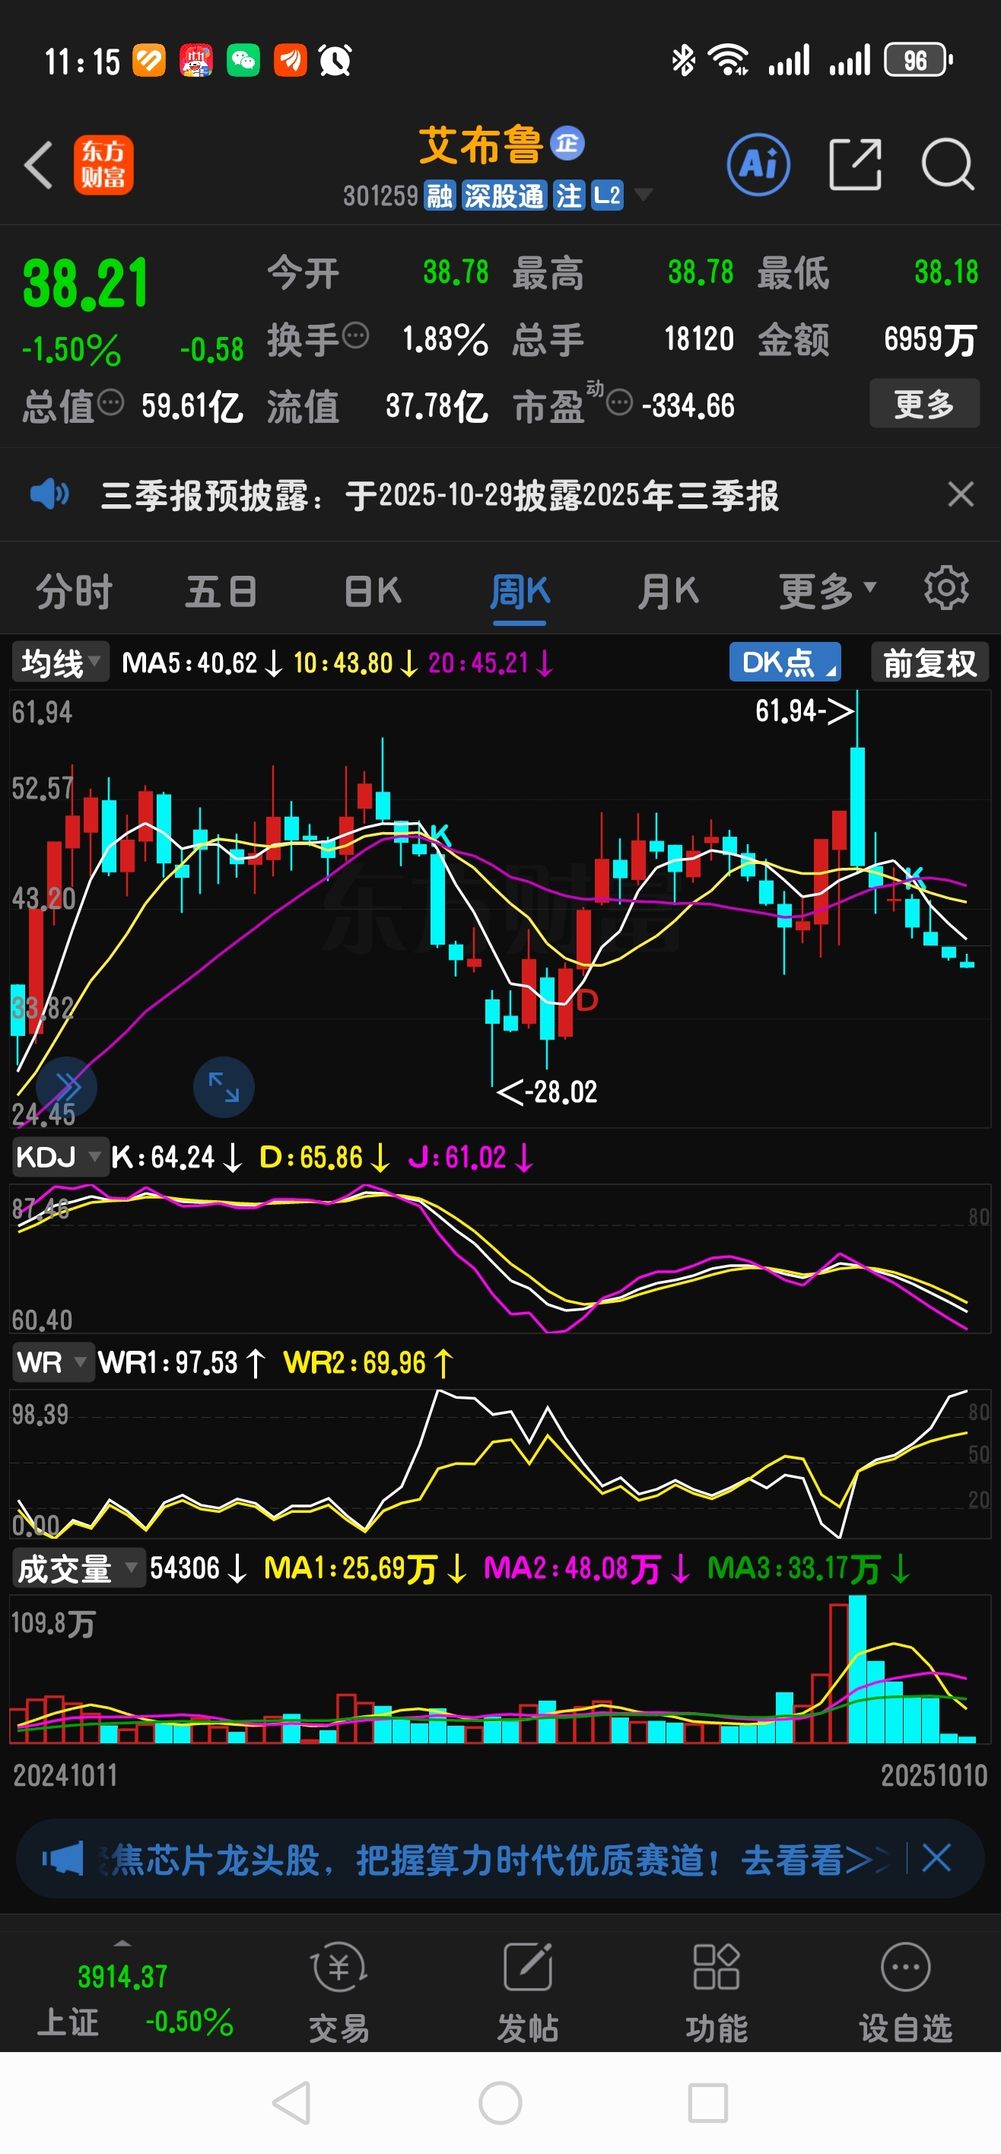This screenshot has height=2154, width=1001.
Task: Open the 三季报预披露 announcement text
Action: click(440, 495)
